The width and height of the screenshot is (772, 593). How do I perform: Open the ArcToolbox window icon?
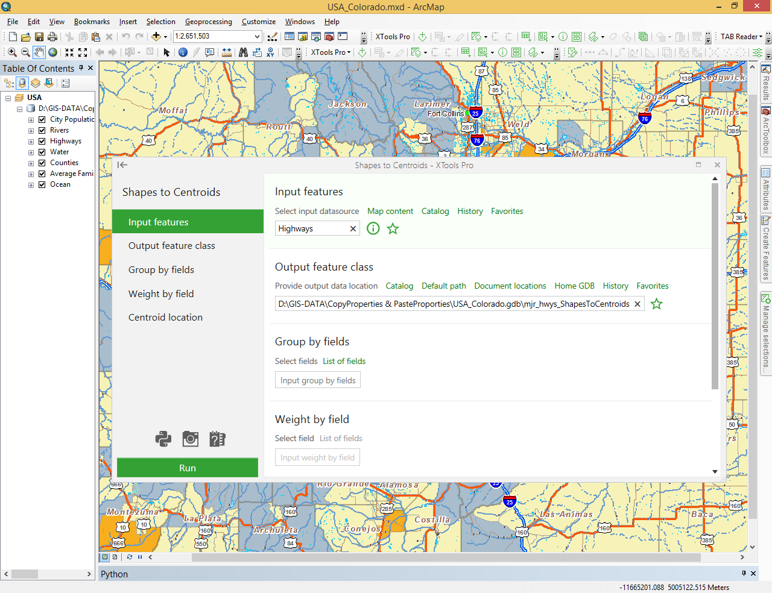pyautogui.click(x=329, y=37)
